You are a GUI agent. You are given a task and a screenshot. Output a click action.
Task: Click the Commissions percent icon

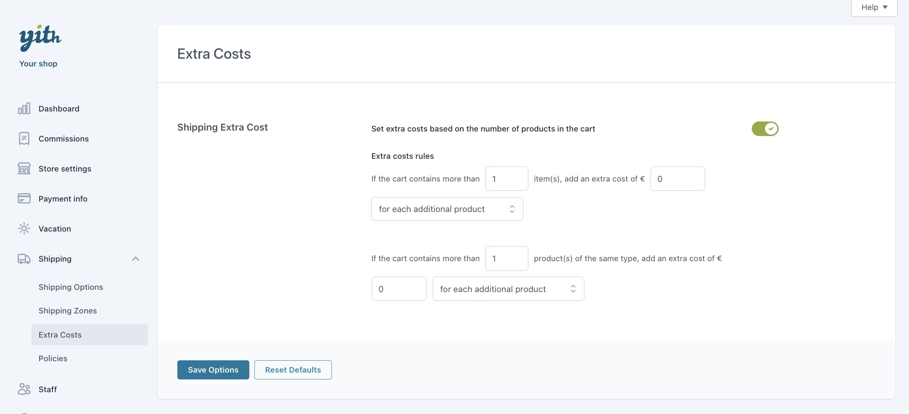click(24, 139)
